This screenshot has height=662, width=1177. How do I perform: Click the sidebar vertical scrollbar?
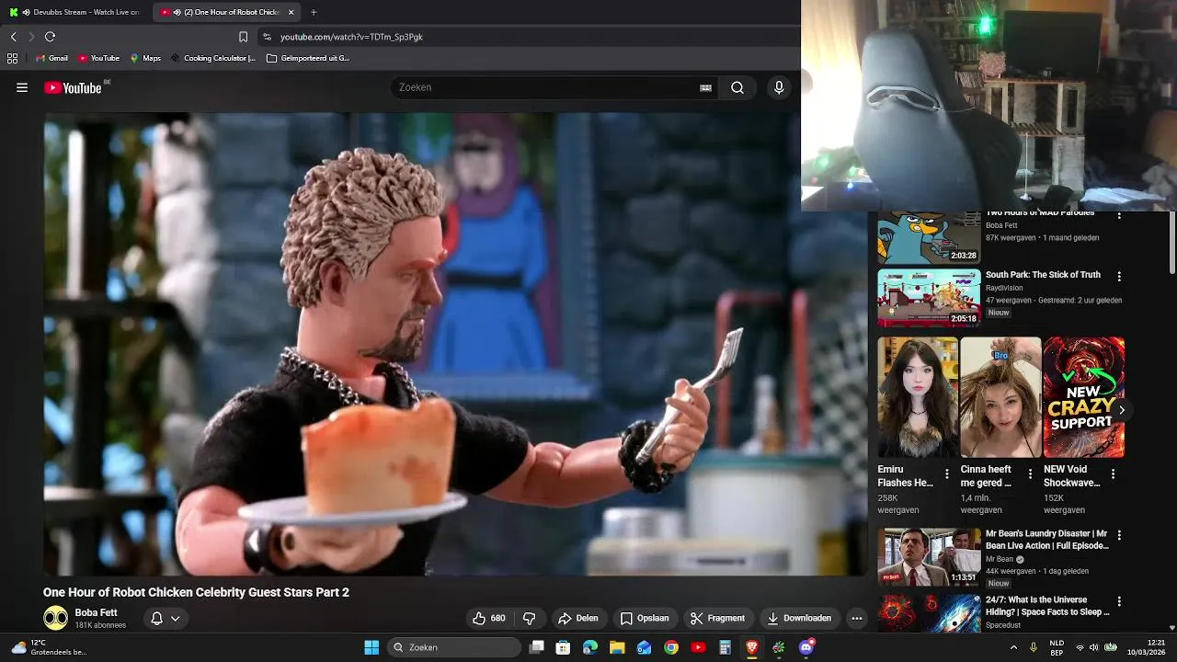(1171, 242)
